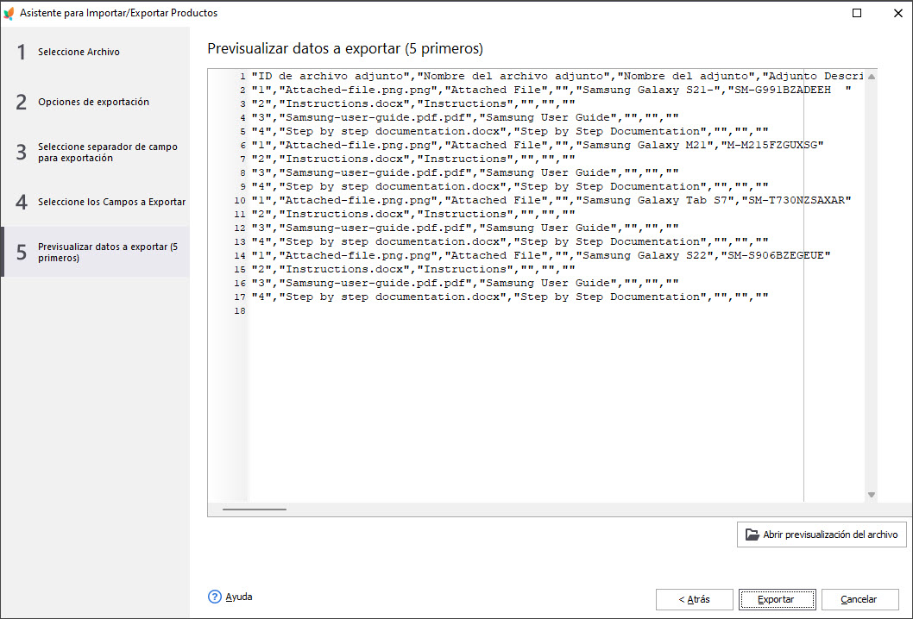Click the vertical scrollbar down arrow

point(872,495)
